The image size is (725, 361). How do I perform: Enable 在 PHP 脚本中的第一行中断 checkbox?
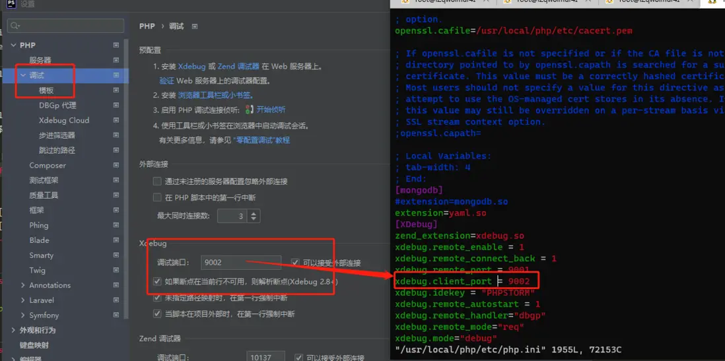point(157,198)
